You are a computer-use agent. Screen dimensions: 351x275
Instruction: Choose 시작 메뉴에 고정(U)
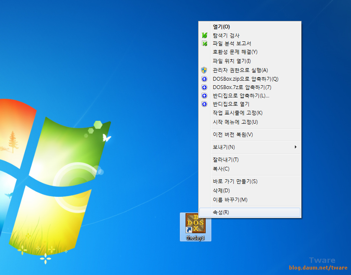coord(250,122)
